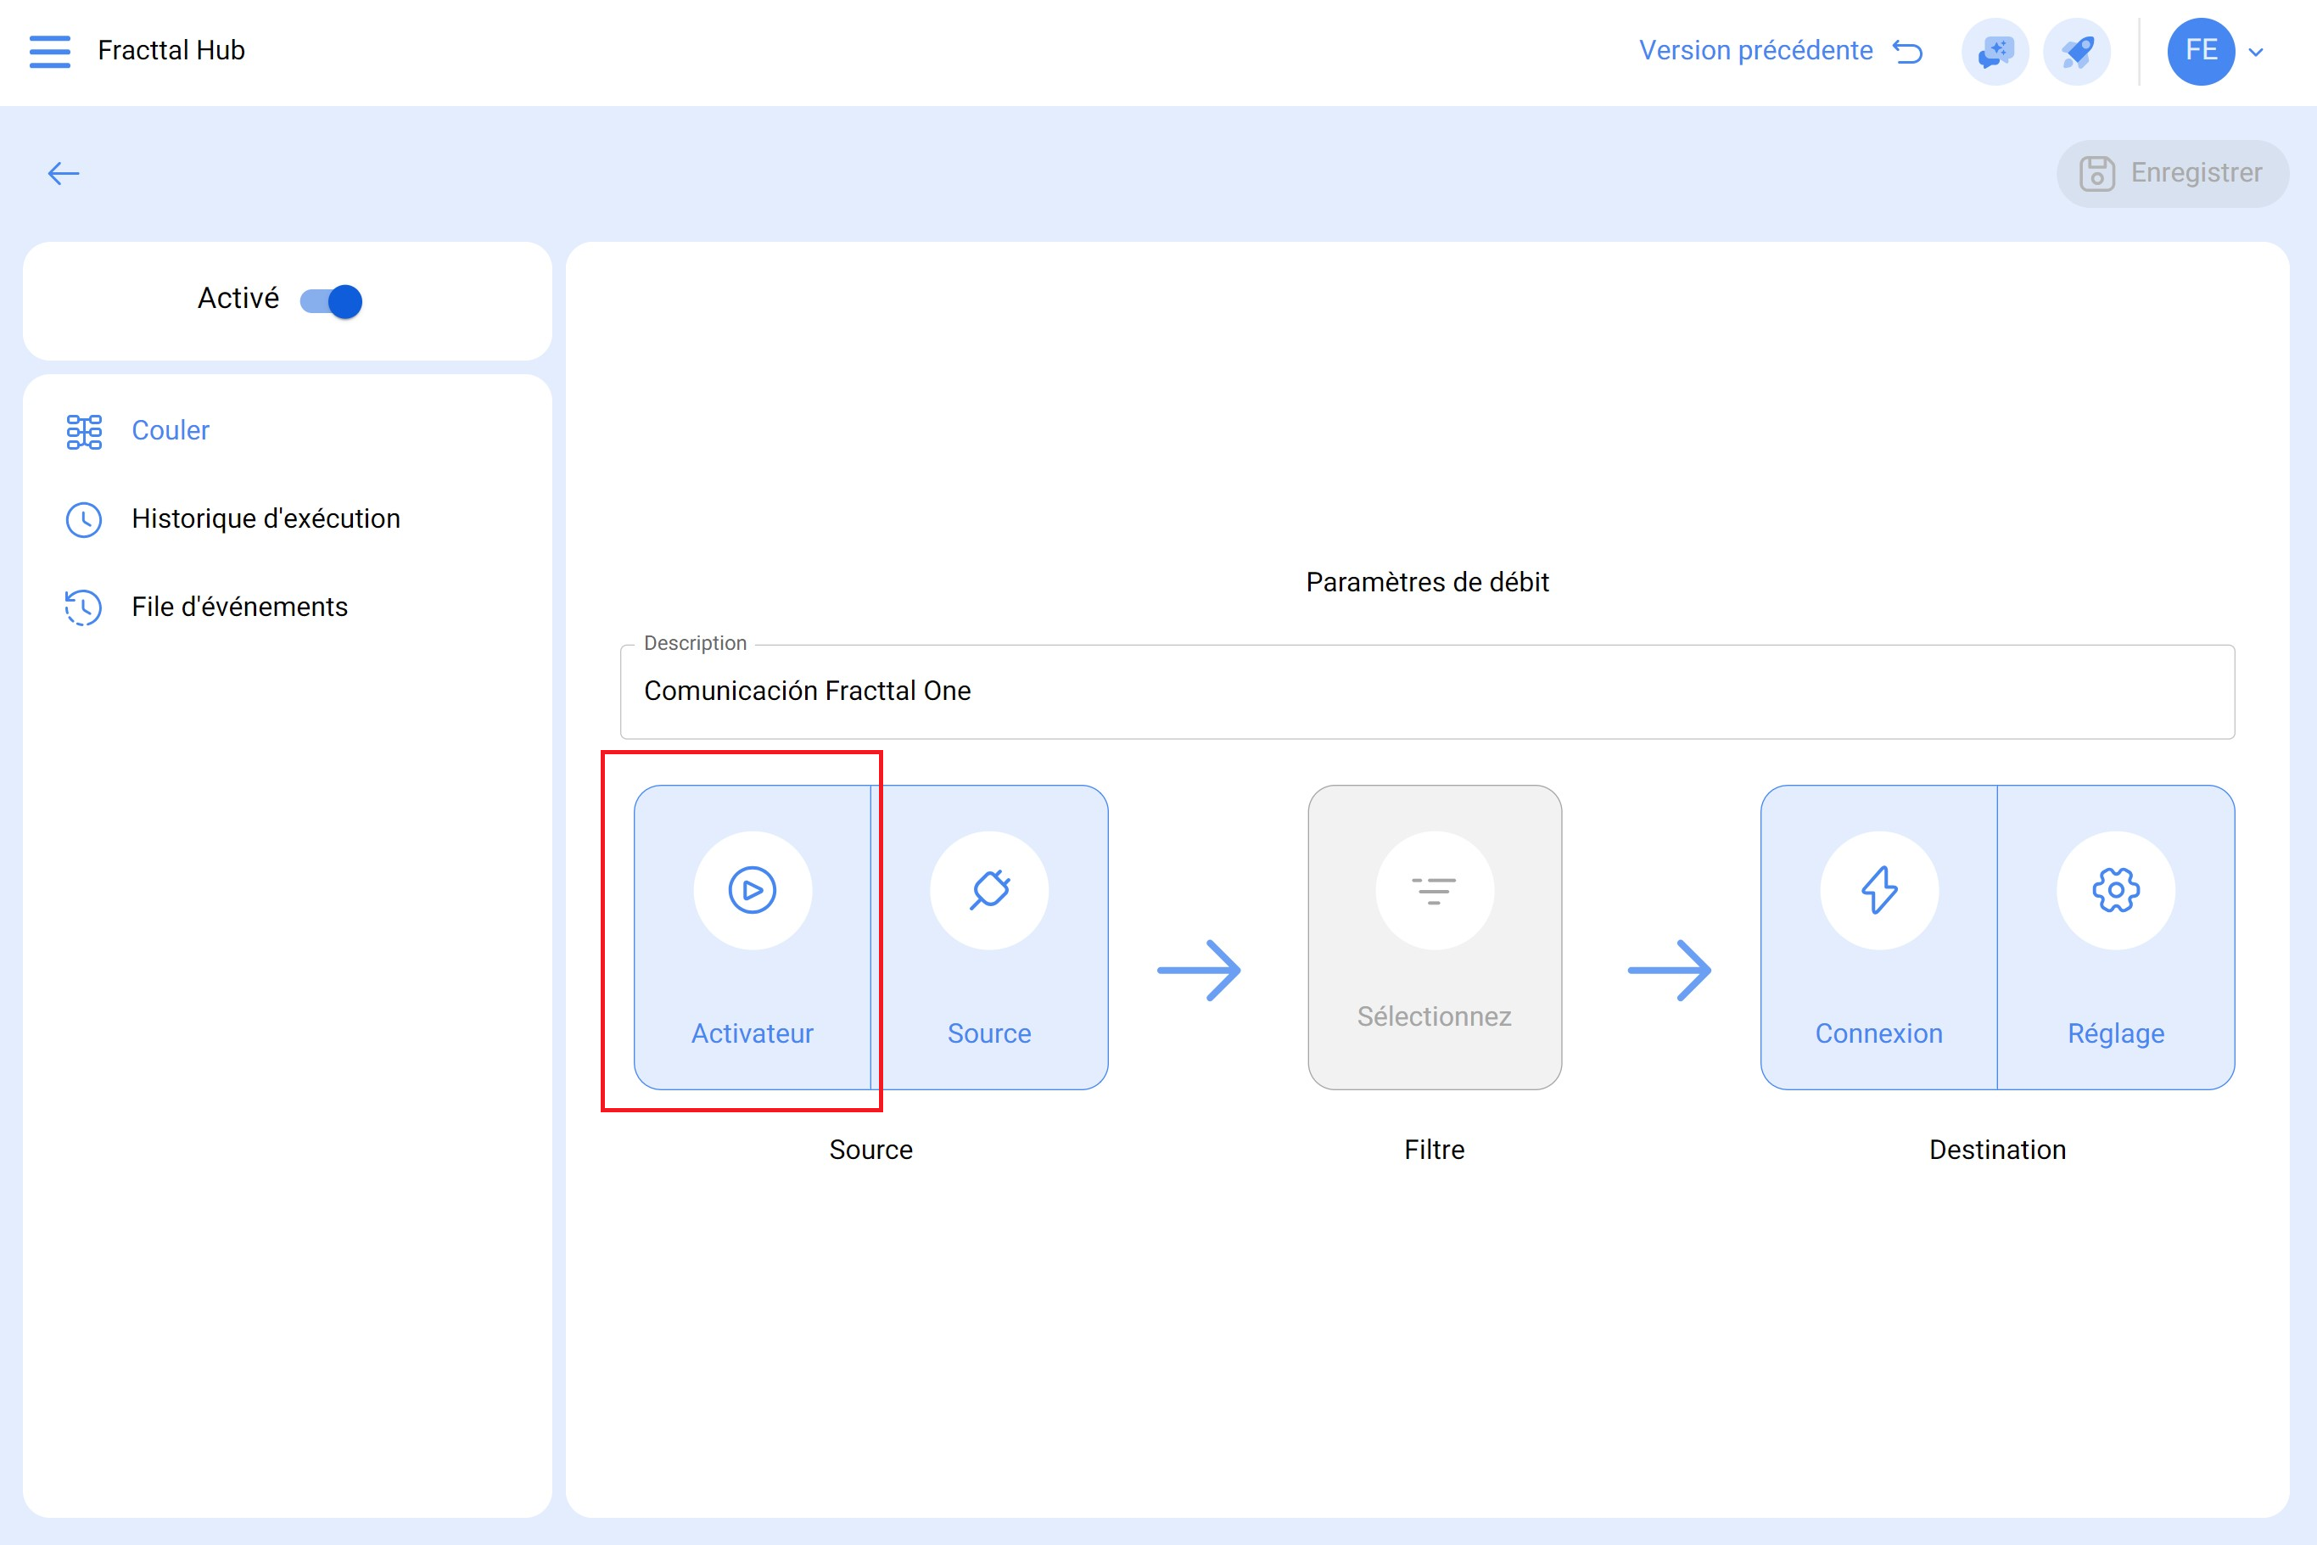The image size is (2317, 1545).
Task: Open the hamburger main menu
Action: [50, 51]
